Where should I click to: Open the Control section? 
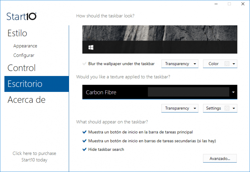[22, 68]
